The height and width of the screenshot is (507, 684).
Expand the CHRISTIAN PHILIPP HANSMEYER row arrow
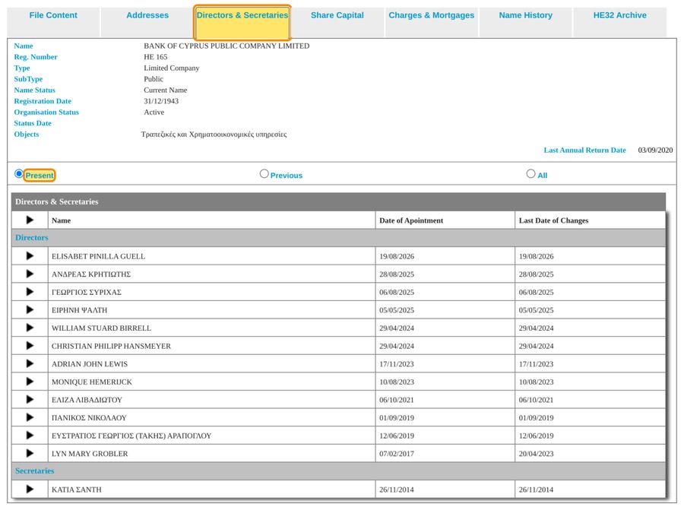click(x=30, y=346)
